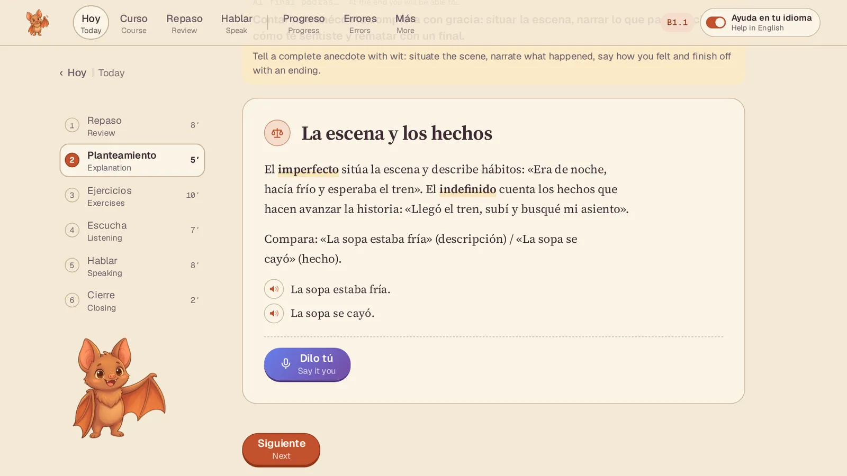Open the Hablar tab in top navigation

point(237,23)
